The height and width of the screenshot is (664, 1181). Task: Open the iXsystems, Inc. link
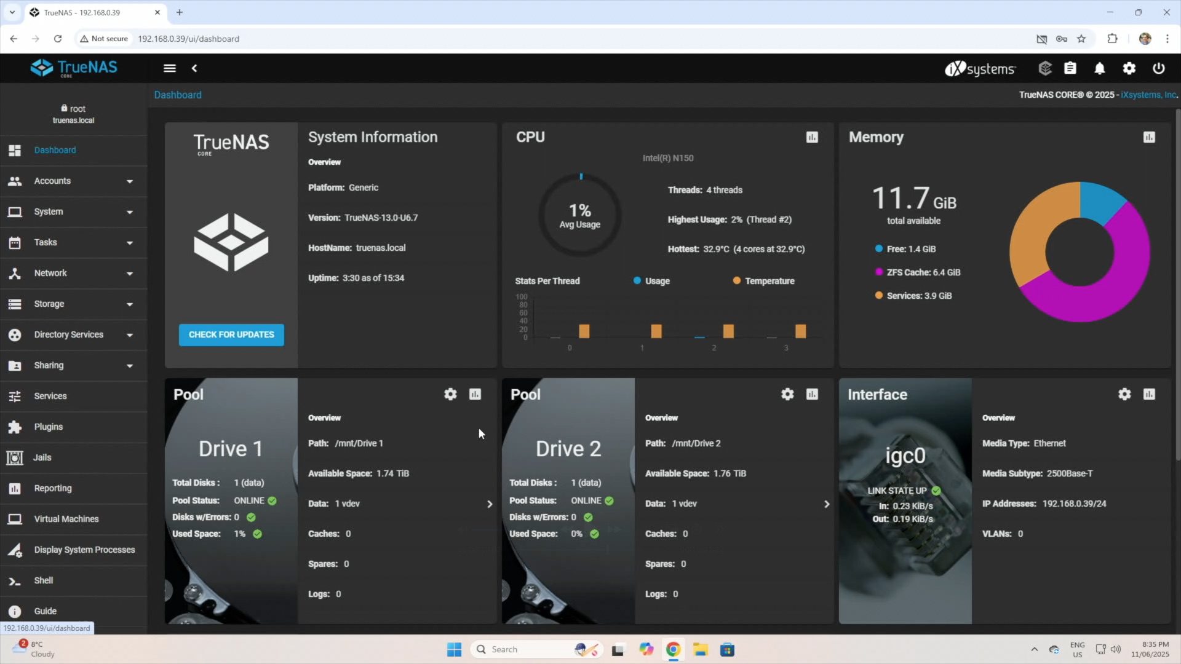coord(1148,95)
